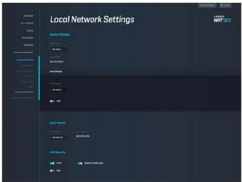Open the Dashboard page in sidebar
The image size is (242, 182).
28,16
